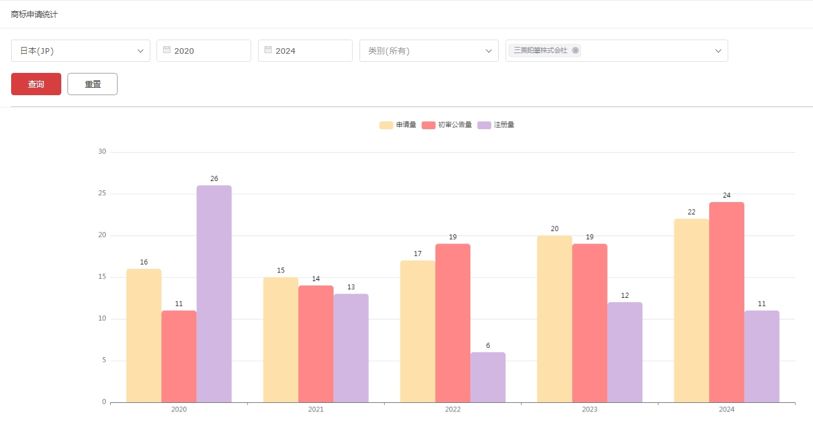
Task: Click the 2022 yellow bar labeled 17
Action: pos(418,331)
